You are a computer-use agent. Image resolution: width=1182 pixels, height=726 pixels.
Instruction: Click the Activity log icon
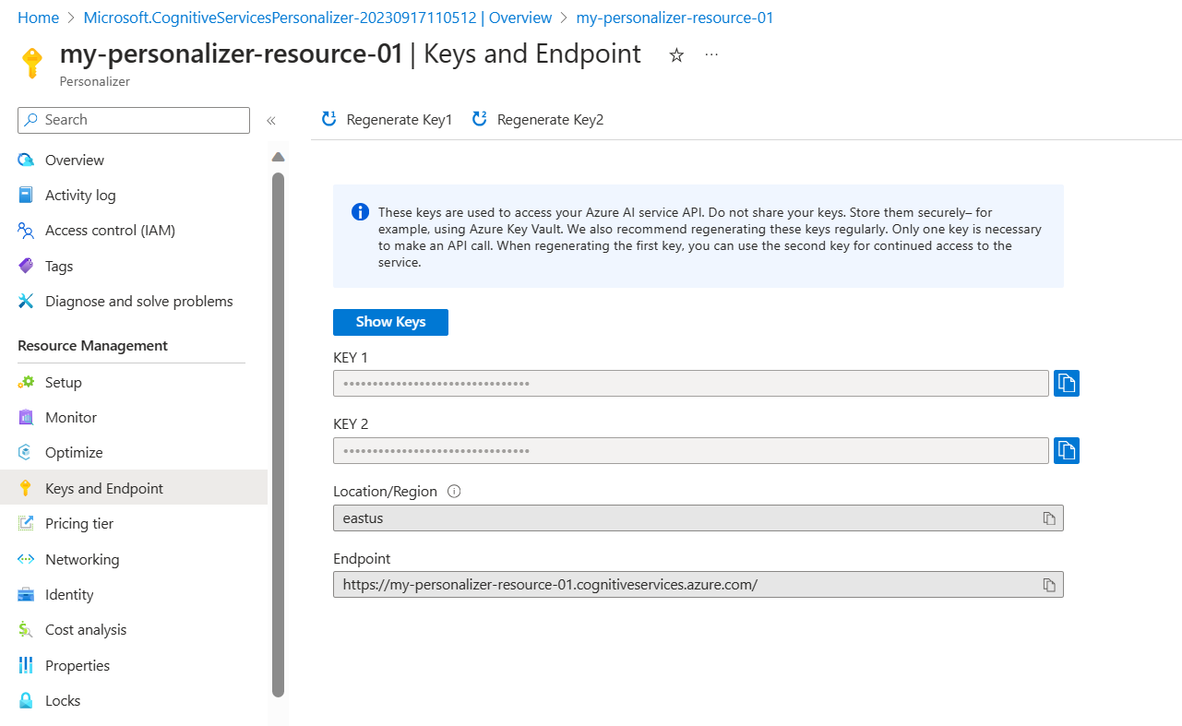pos(26,196)
